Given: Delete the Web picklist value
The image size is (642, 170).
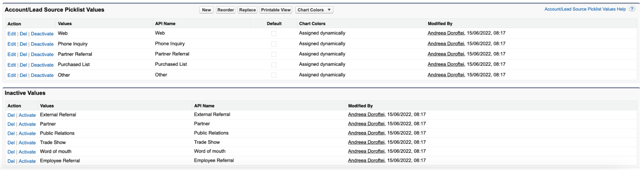Looking at the screenshot, I should click(x=23, y=34).
